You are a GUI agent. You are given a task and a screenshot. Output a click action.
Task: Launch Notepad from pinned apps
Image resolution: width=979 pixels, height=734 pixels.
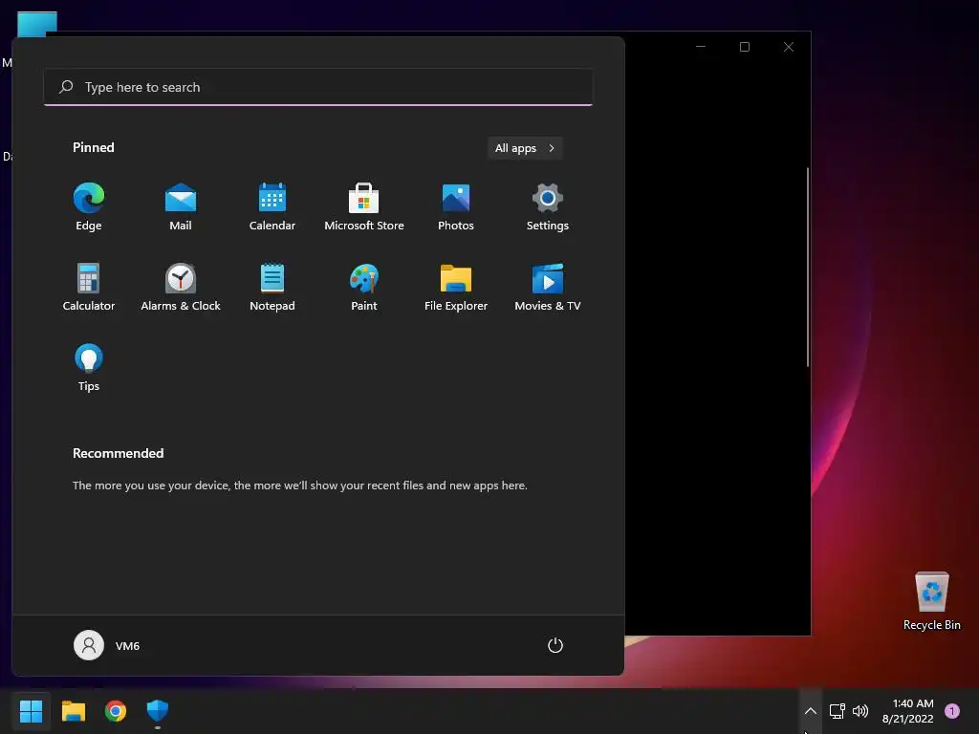pos(272,288)
